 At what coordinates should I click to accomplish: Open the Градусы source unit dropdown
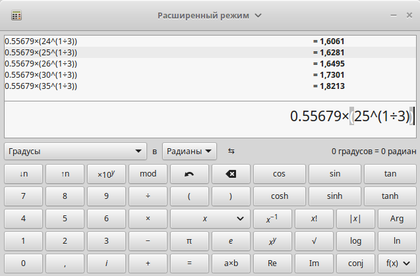click(x=76, y=152)
